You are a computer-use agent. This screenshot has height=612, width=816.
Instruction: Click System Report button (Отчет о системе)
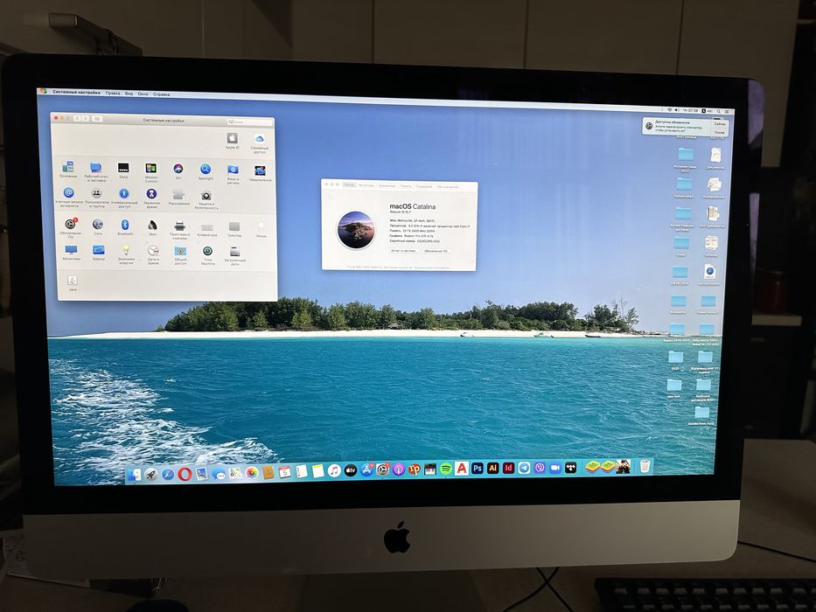tap(404, 251)
